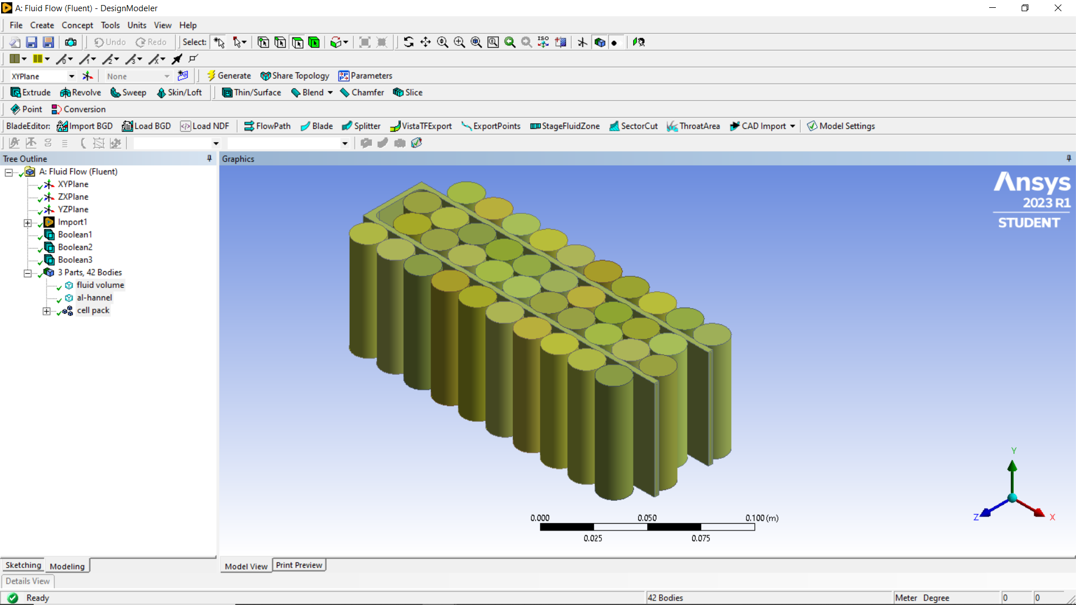Select the Extrude tool
The width and height of the screenshot is (1076, 605).
(x=30, y=92)
